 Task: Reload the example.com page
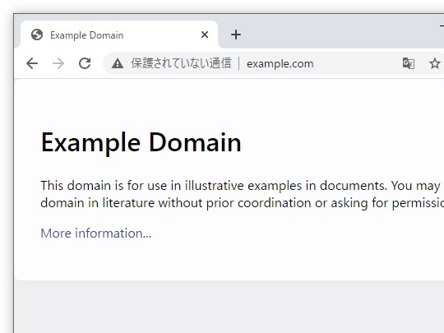click(85, 63)
